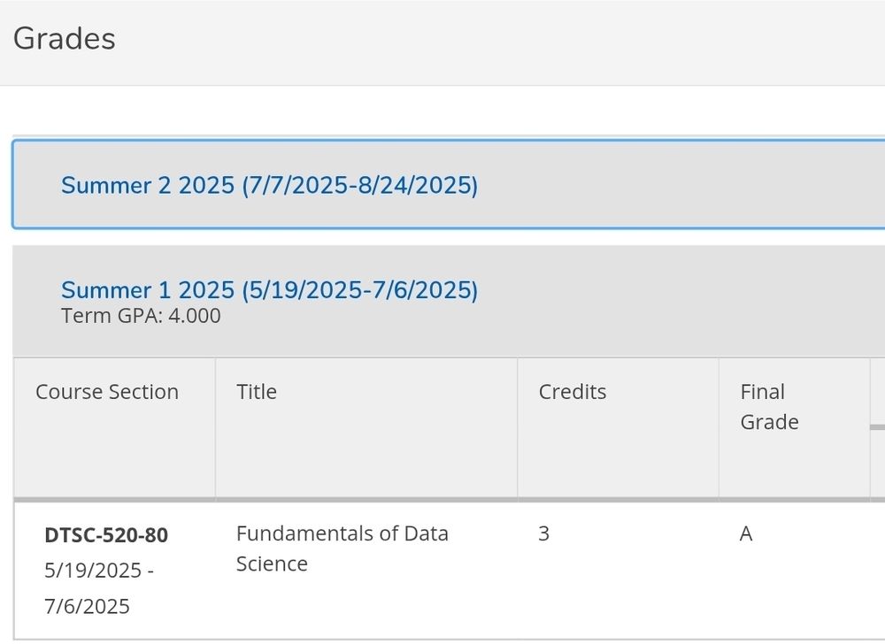This screenshot has width=885, height=644.
Task: Open the Summer 2 2025 (7/7/2025-8/24/2025) link
Action: [269, 186]
